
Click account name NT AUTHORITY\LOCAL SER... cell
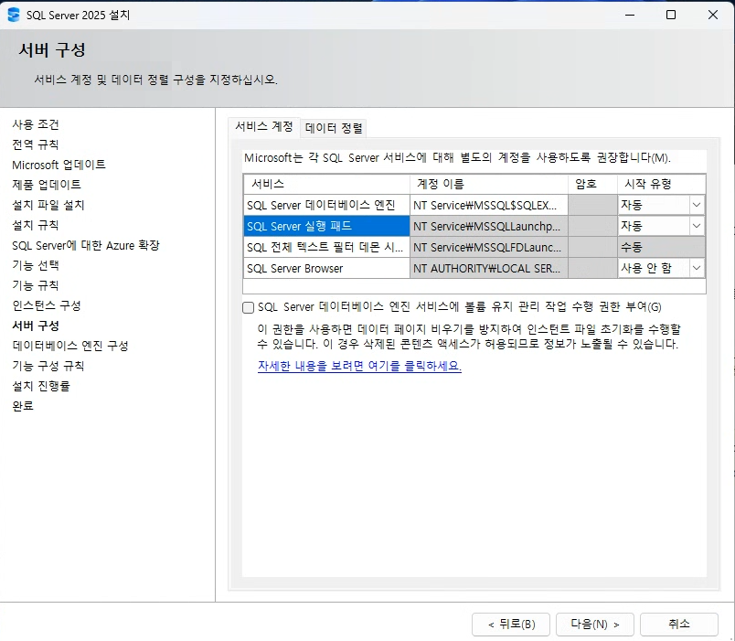489,268
